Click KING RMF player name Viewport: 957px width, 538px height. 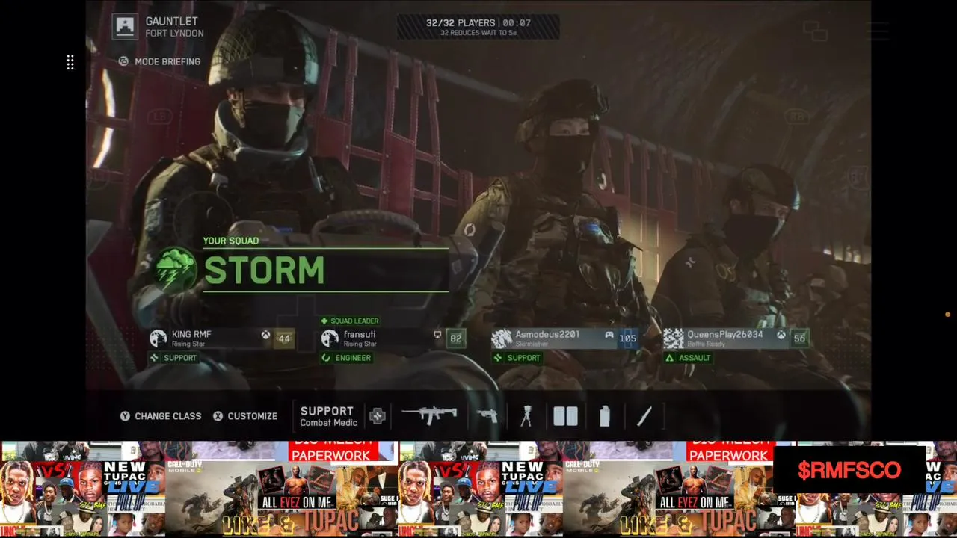tap(191, 334)
